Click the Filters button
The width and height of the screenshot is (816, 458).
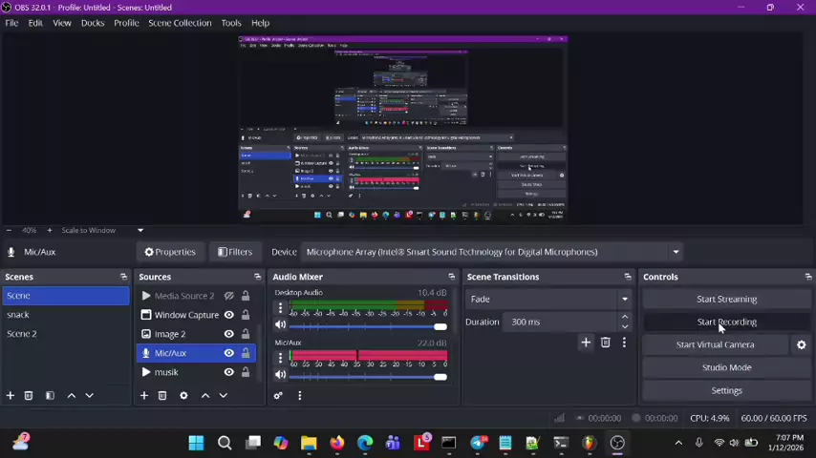[x=234, y=252]
